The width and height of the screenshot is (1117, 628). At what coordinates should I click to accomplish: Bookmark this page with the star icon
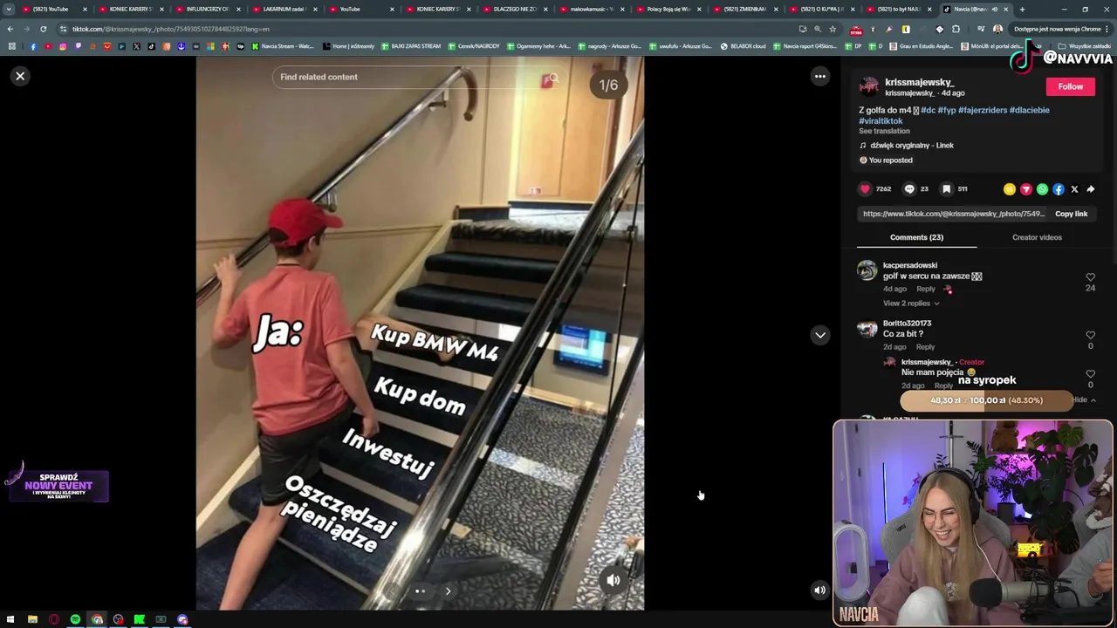pos(833,29)
